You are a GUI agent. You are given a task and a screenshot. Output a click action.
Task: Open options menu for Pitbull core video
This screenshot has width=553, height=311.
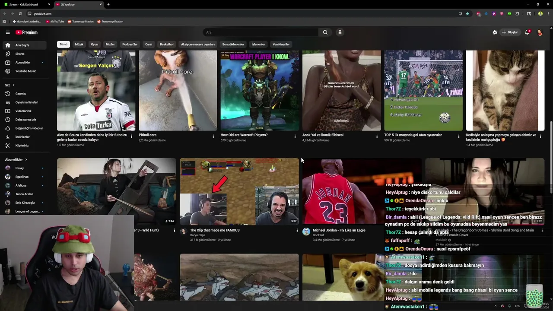tap(213, 136)
